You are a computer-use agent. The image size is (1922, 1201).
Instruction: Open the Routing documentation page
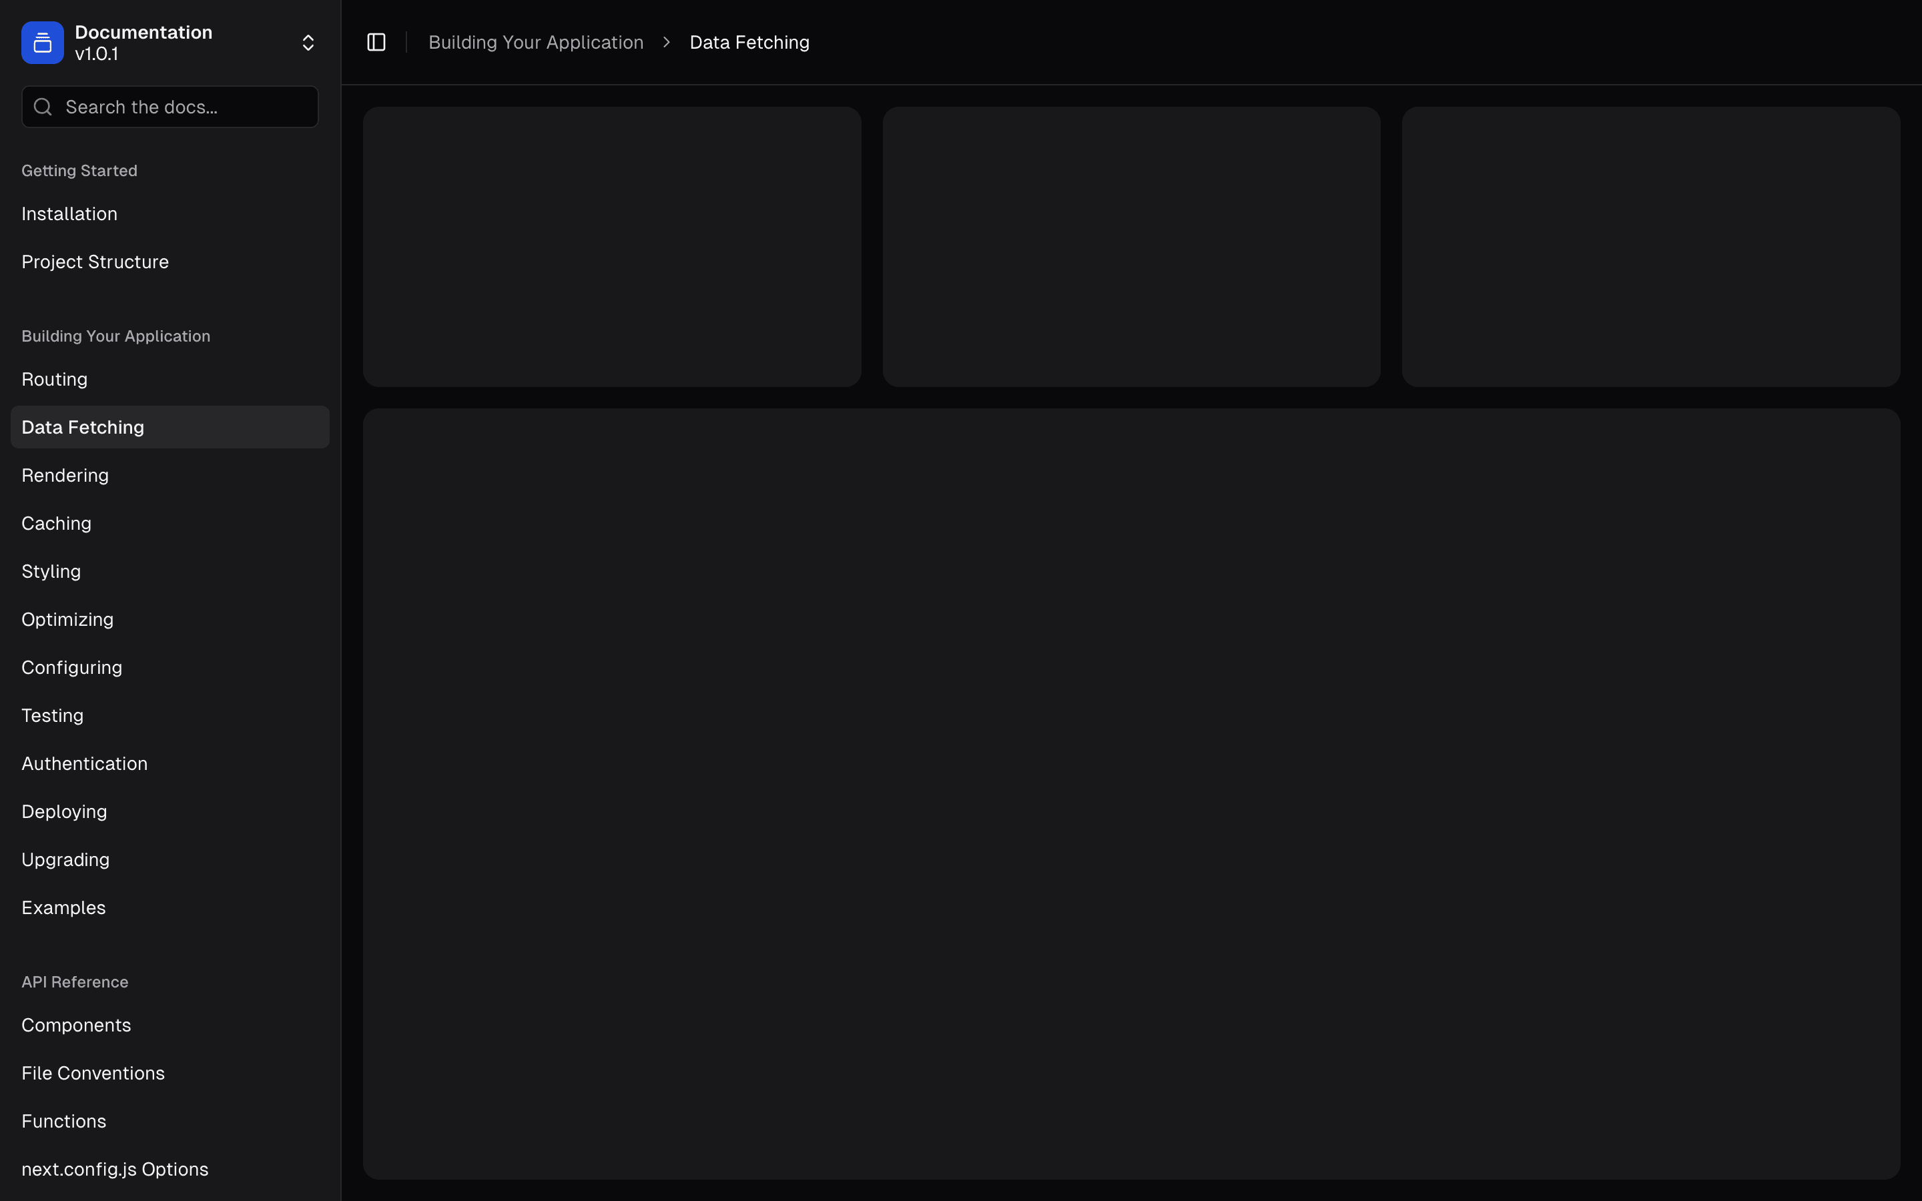pos(54,379)
